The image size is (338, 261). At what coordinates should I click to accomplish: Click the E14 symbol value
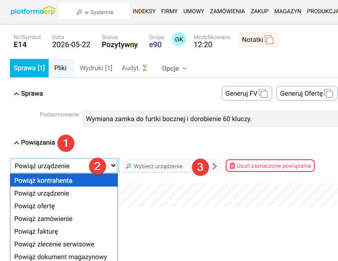(20, 45)
